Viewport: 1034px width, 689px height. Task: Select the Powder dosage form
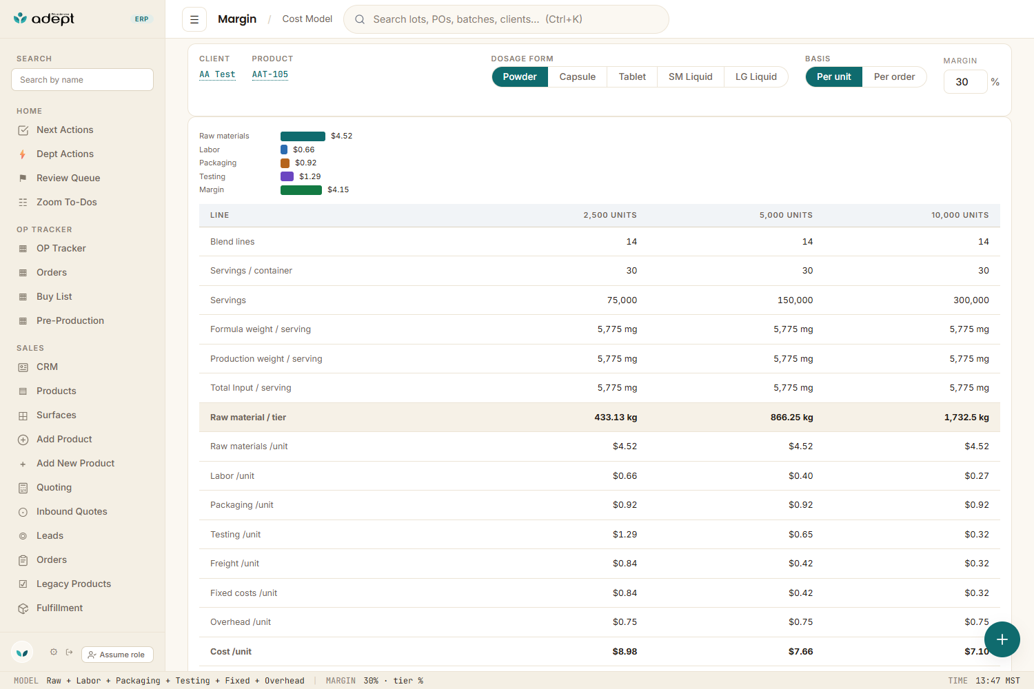click(520, 76)
